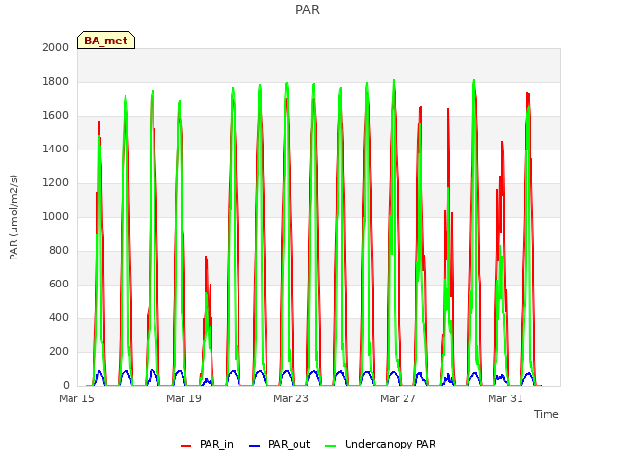The height and width of the screenshot is (463, 618).
Task: Click the red PAR_in legend swatch
Action: tap(185, 446)
